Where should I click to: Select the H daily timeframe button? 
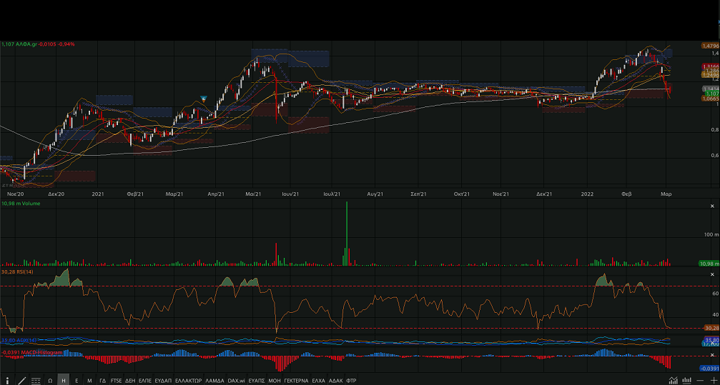pyautogui.click(x=64, y=381)
